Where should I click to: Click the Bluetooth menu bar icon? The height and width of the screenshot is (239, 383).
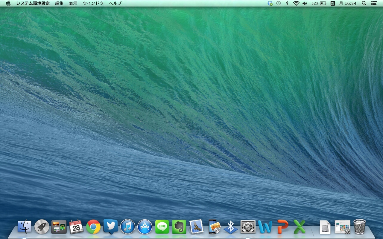[287, 3]
